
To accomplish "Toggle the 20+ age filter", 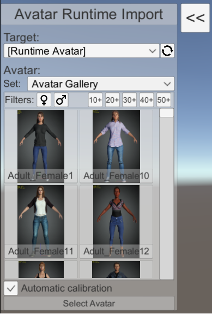I will point(112,100).
